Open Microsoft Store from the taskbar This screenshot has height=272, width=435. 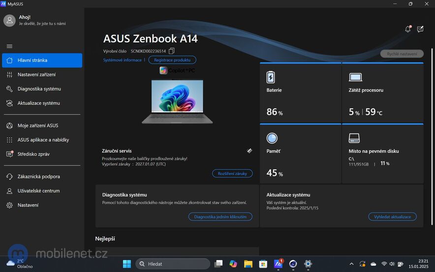point(263,264)
